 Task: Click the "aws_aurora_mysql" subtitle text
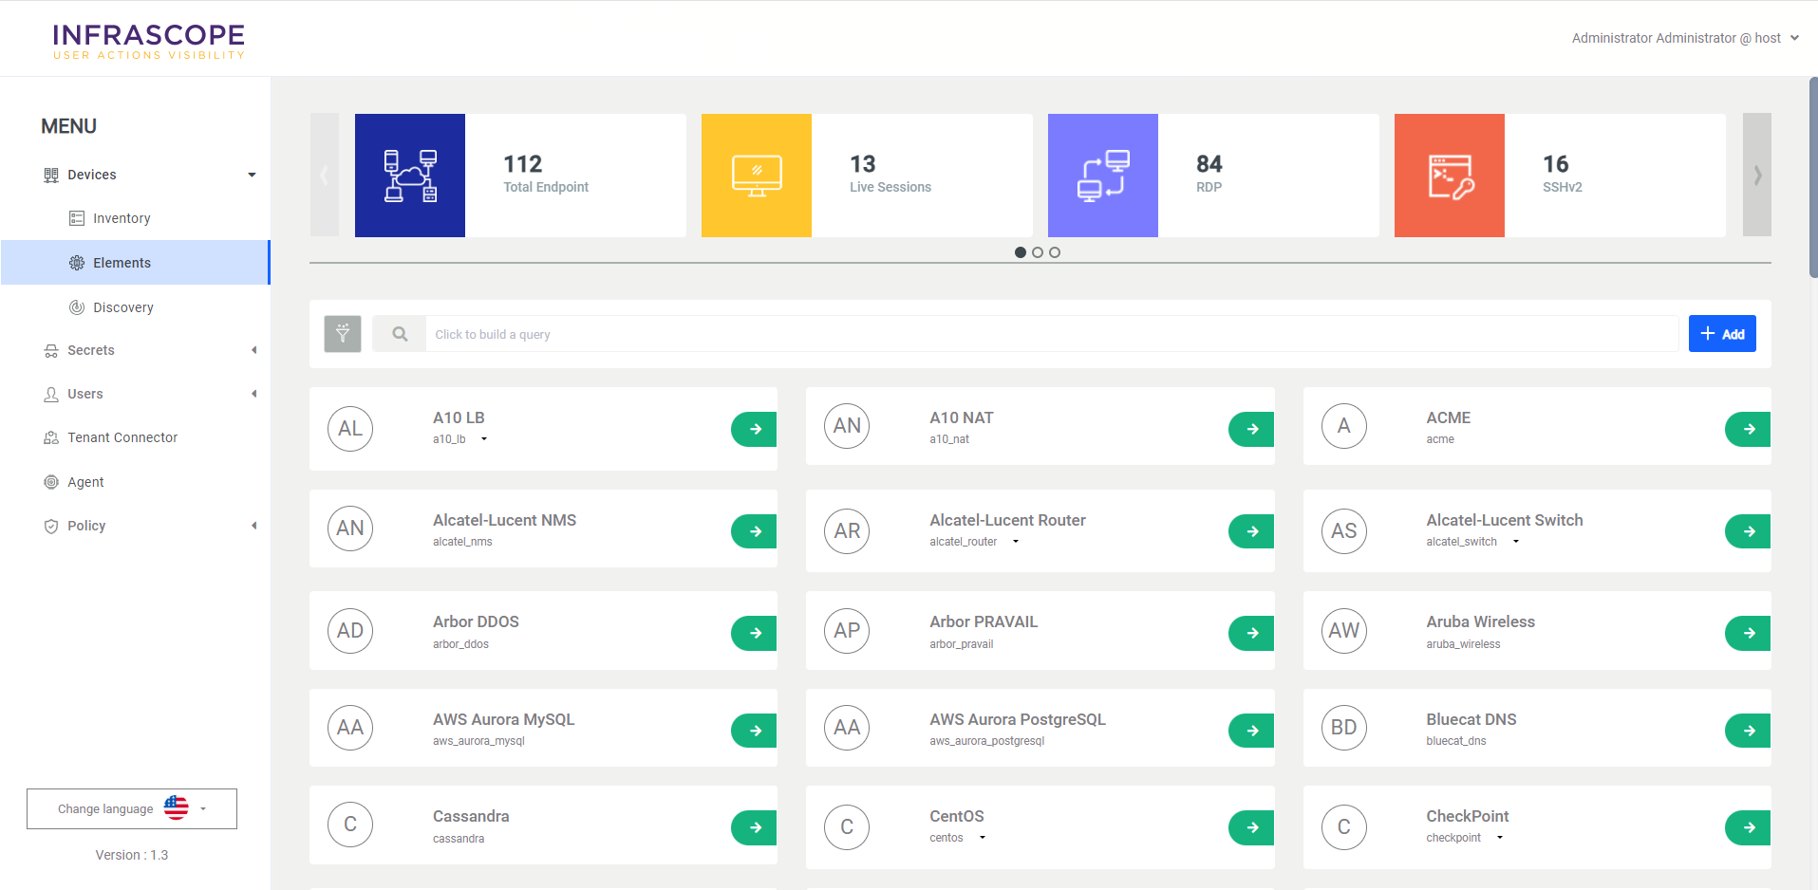(x=478, y=741)
